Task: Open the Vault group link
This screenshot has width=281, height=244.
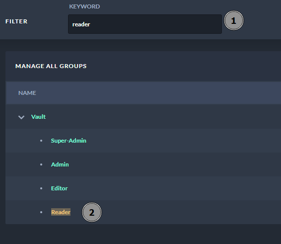Action: 38,117
